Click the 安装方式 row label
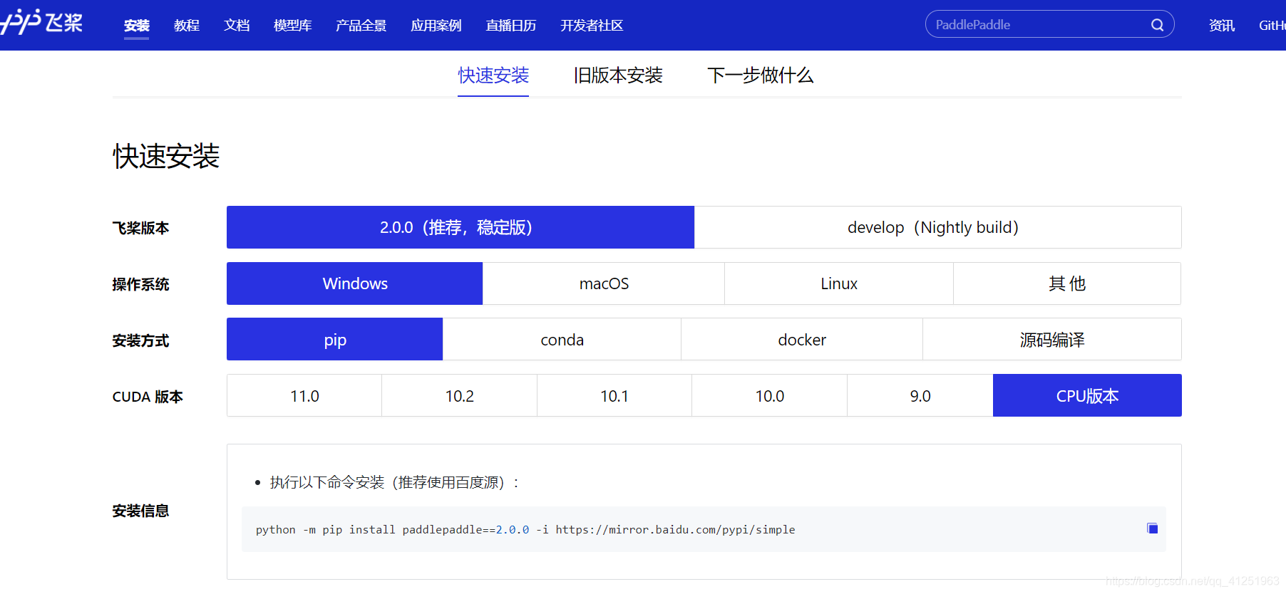The width and height of the screenshot is (1286, 594). [x=140, y=340]
